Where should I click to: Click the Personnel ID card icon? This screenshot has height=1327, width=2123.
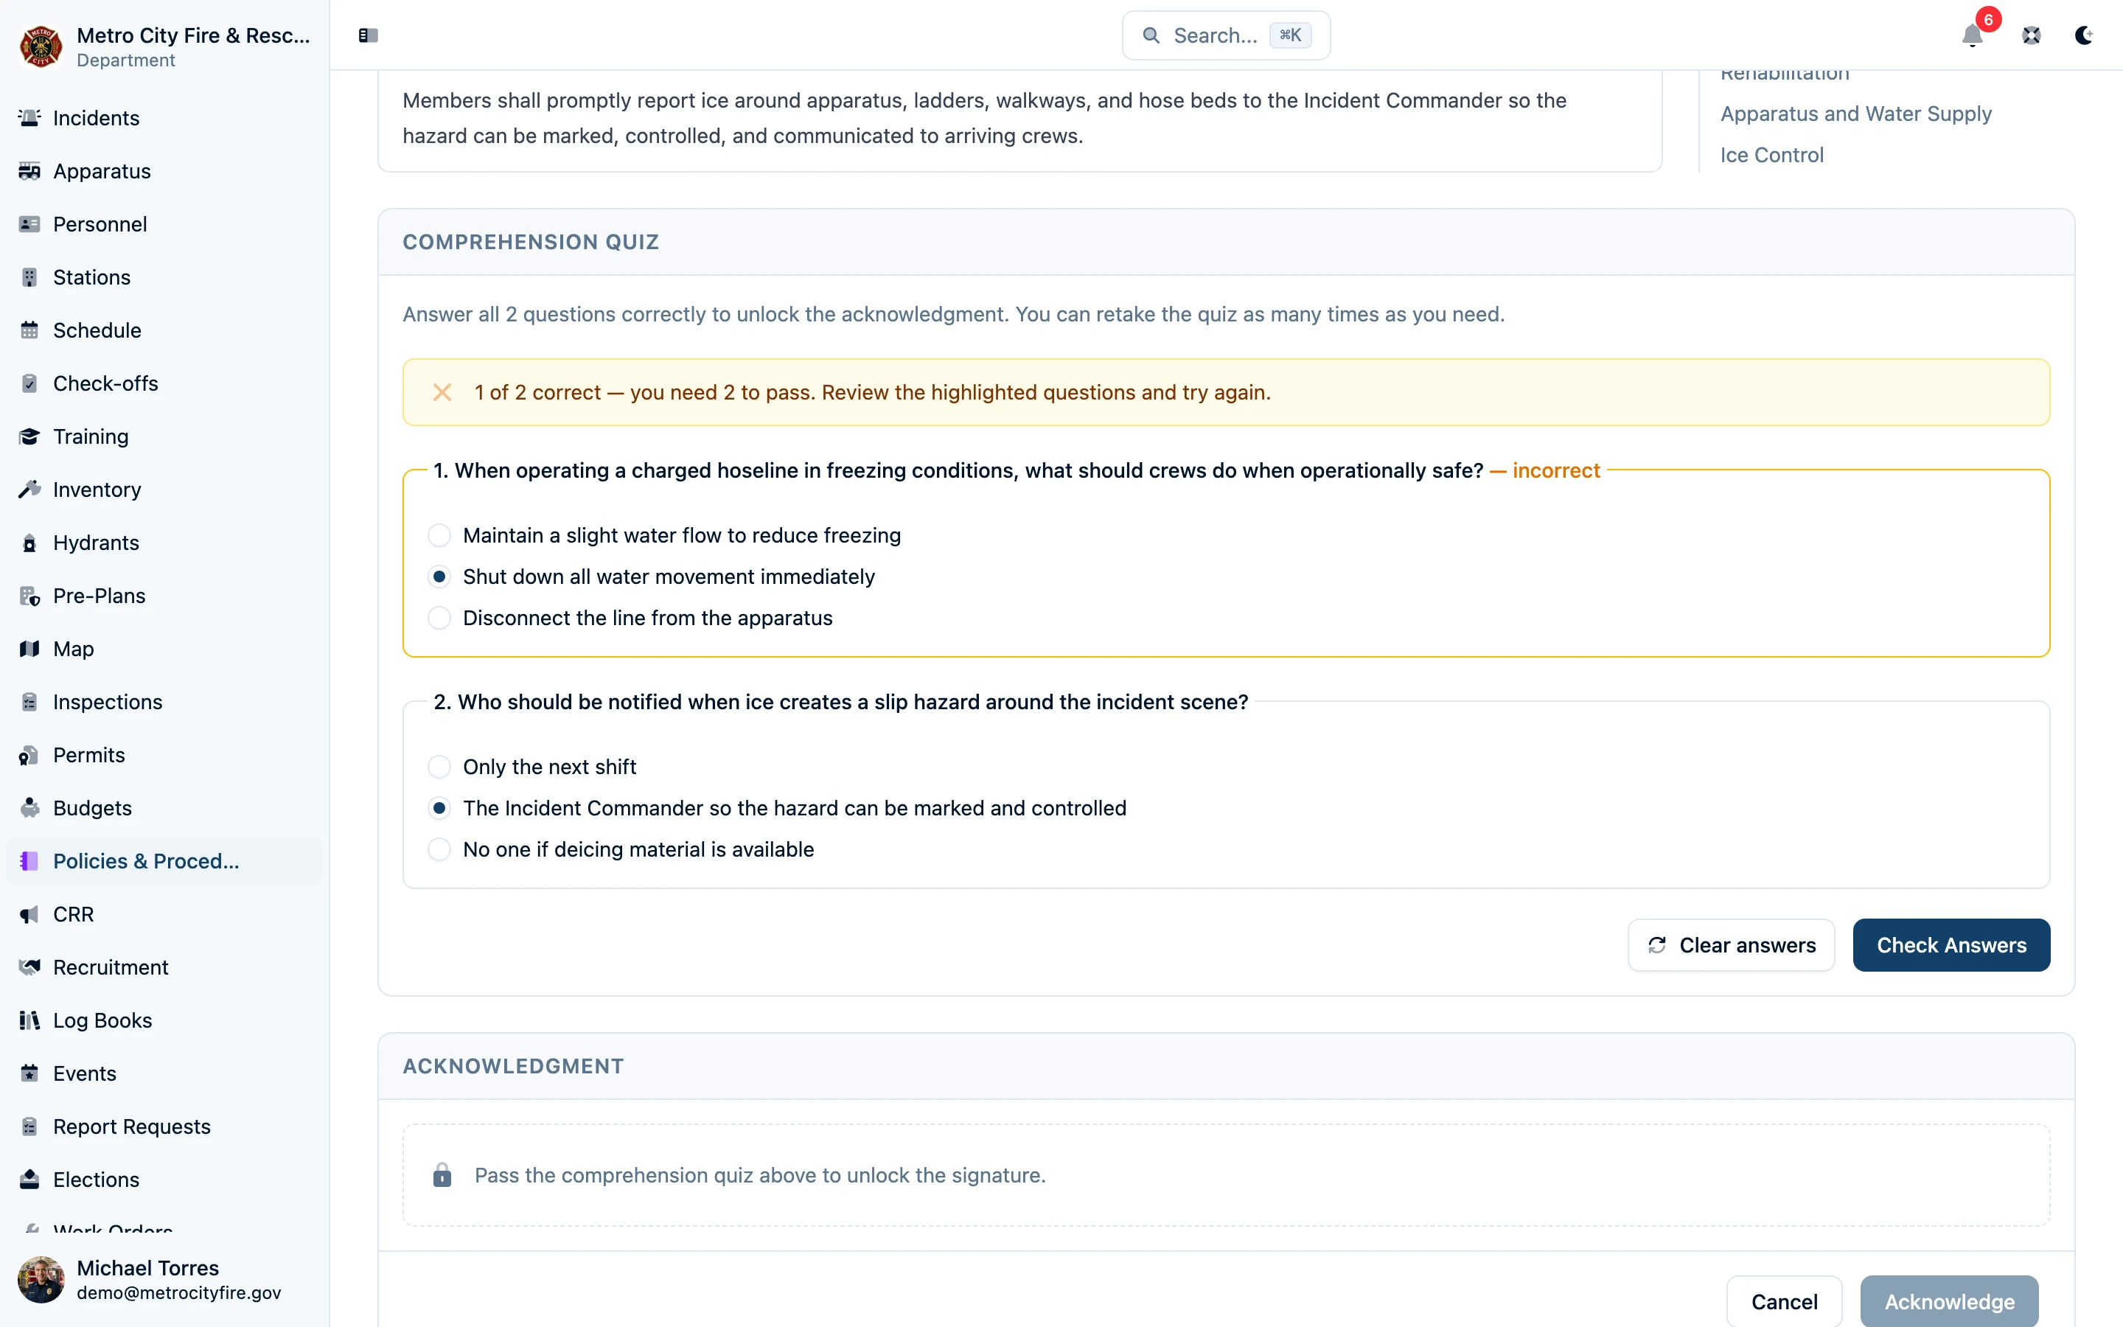point(29,224)
